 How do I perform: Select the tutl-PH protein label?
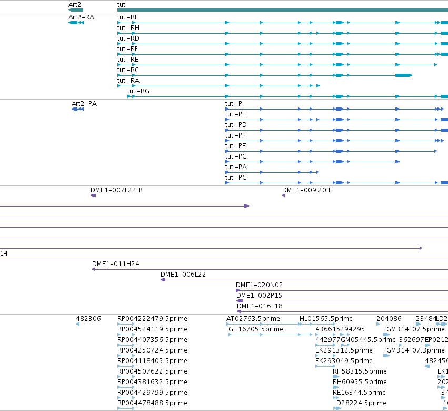tap(236, 114)
